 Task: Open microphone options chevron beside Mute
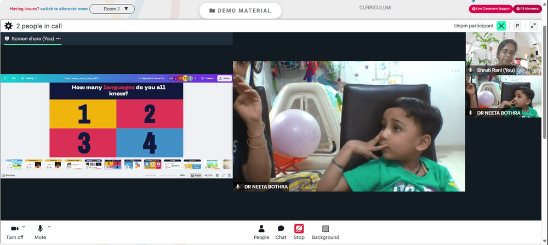(x=49, y=226)
